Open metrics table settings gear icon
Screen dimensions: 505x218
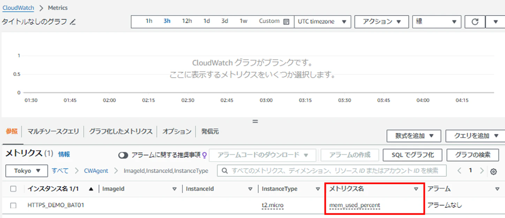click(493, 171)
